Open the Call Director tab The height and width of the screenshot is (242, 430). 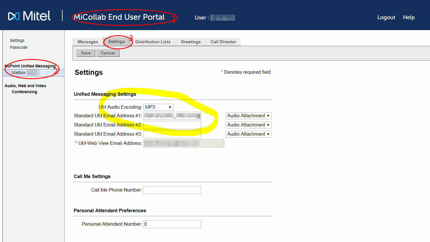223,42
